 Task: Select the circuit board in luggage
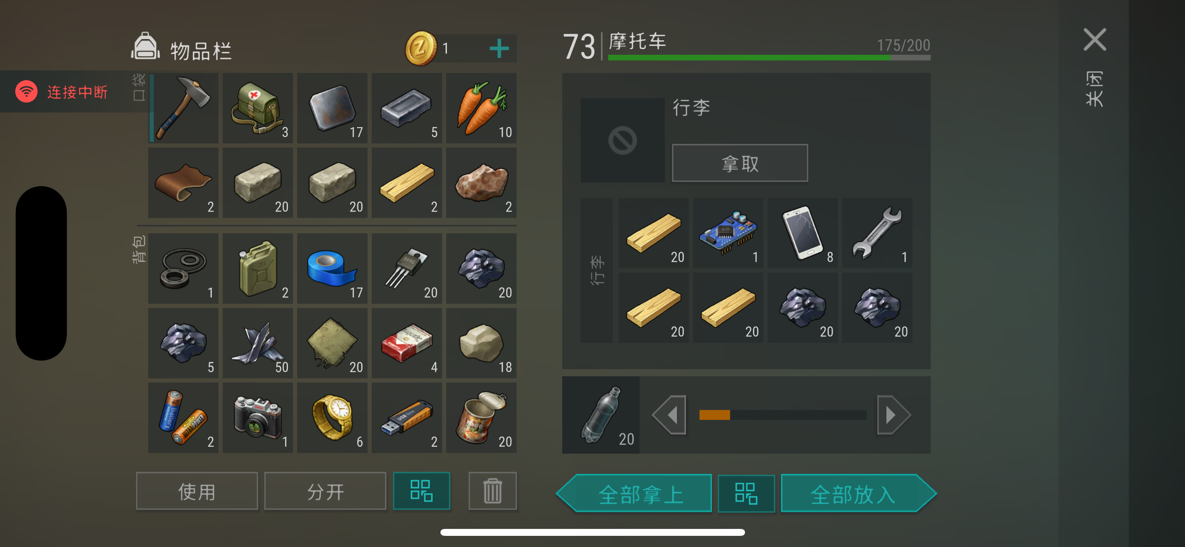click(728, 233)
